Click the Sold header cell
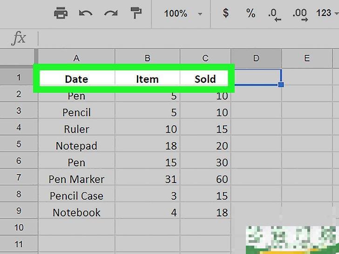 [x=205, y=79]
